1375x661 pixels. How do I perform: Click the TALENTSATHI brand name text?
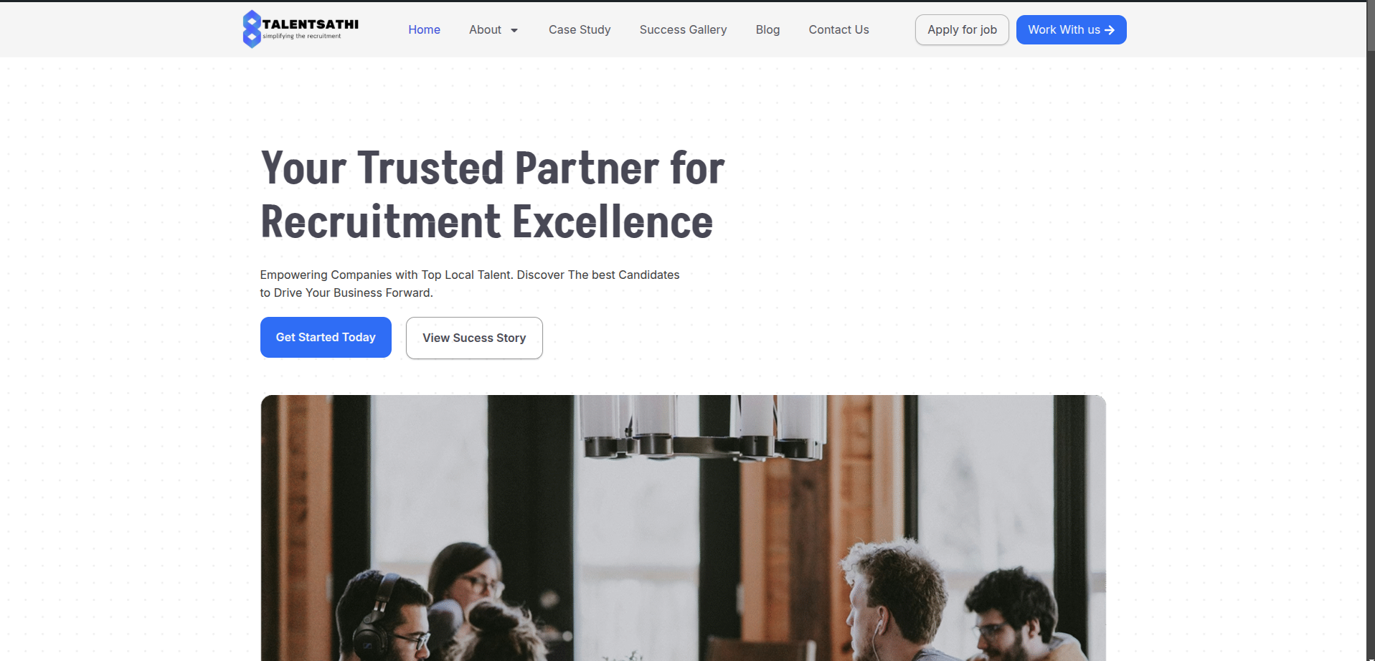[311, 24]
